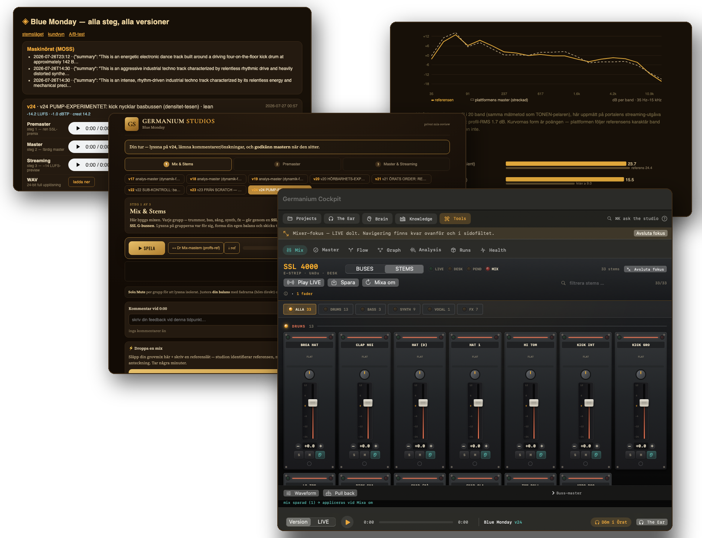Viewport: 702px width, 538px height.
Task: Open the Waveform view
Action: tap(301, 493)
